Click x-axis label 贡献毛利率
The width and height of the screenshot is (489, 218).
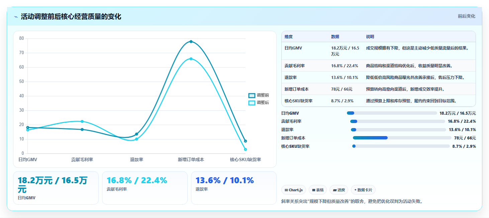[82, 160]
